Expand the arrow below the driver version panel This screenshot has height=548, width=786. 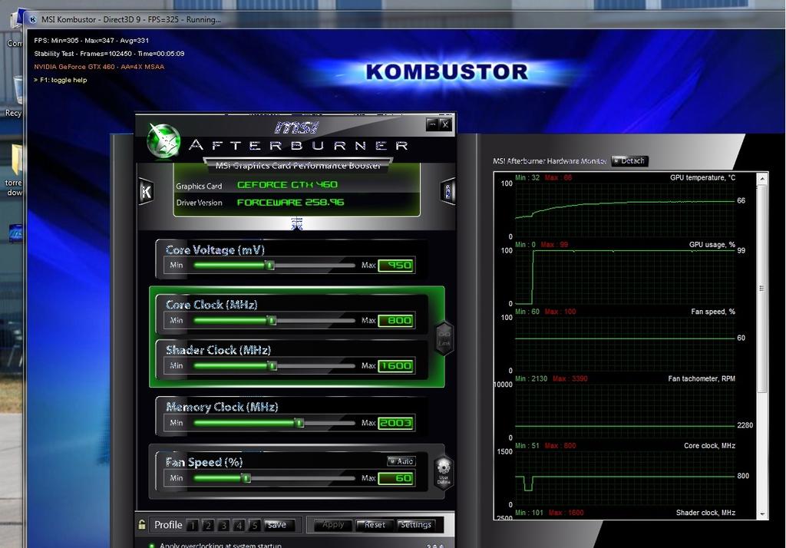(297, 223)
